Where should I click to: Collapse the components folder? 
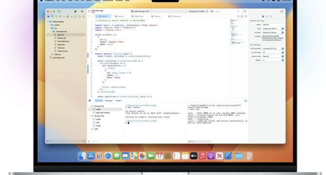click(x=52, y=32)
